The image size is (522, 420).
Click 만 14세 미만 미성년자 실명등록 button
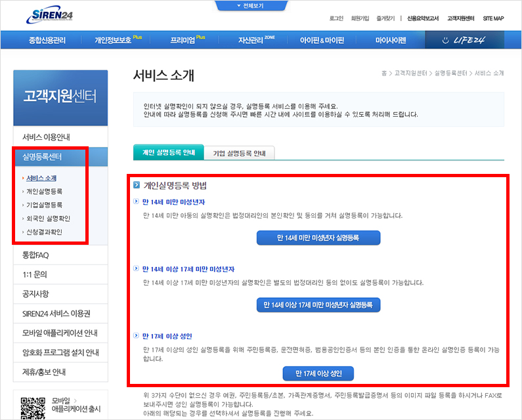point(318,238)
